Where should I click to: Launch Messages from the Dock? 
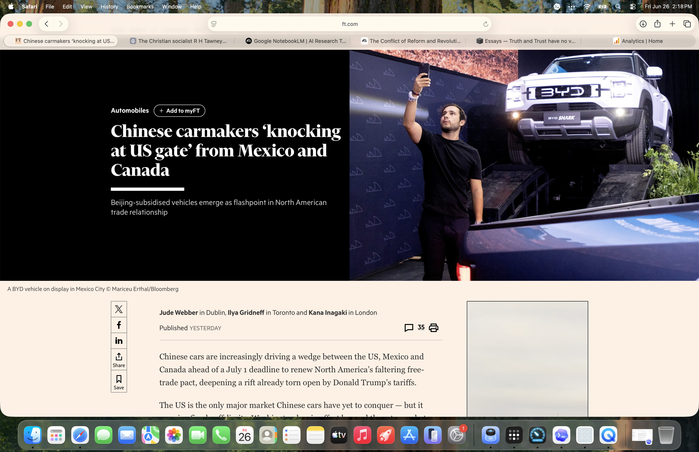(103, 435)
